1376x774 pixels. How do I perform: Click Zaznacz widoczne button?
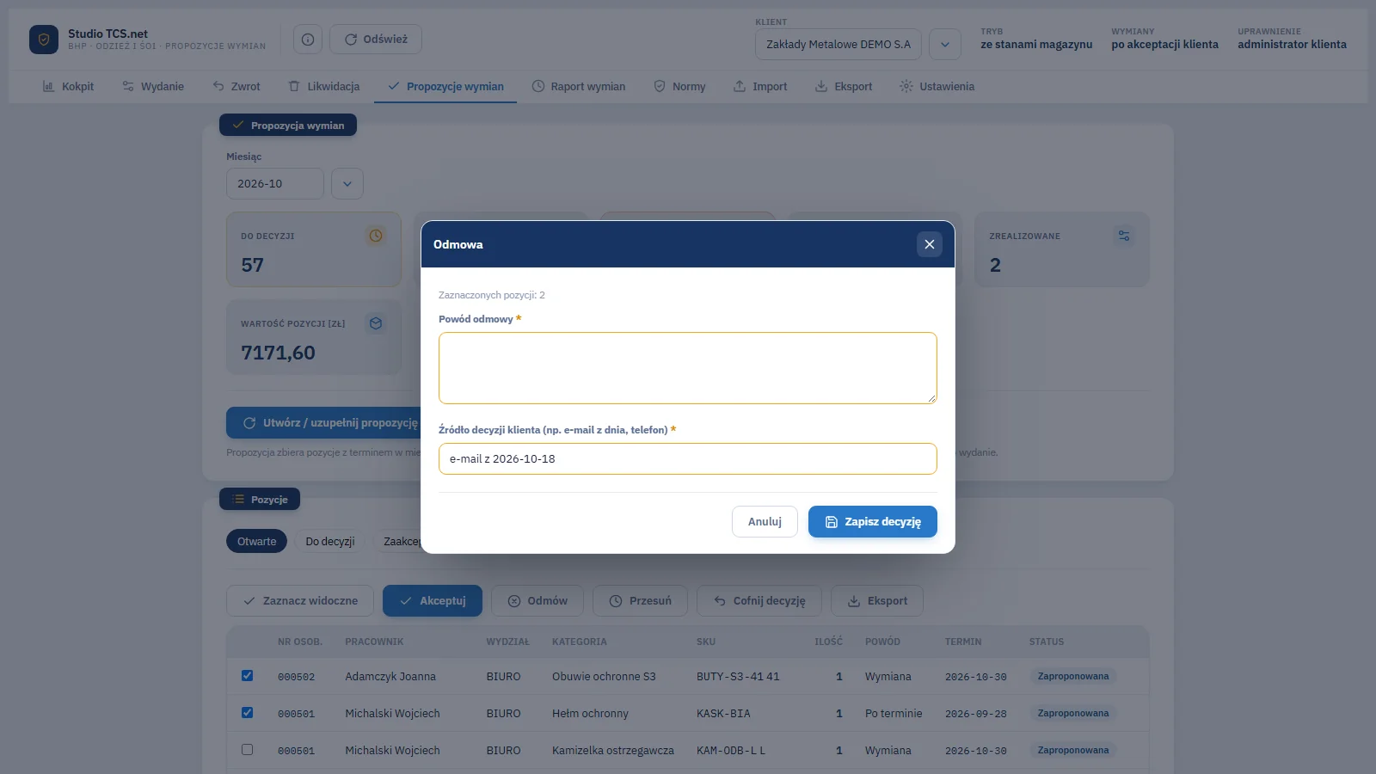300,601
